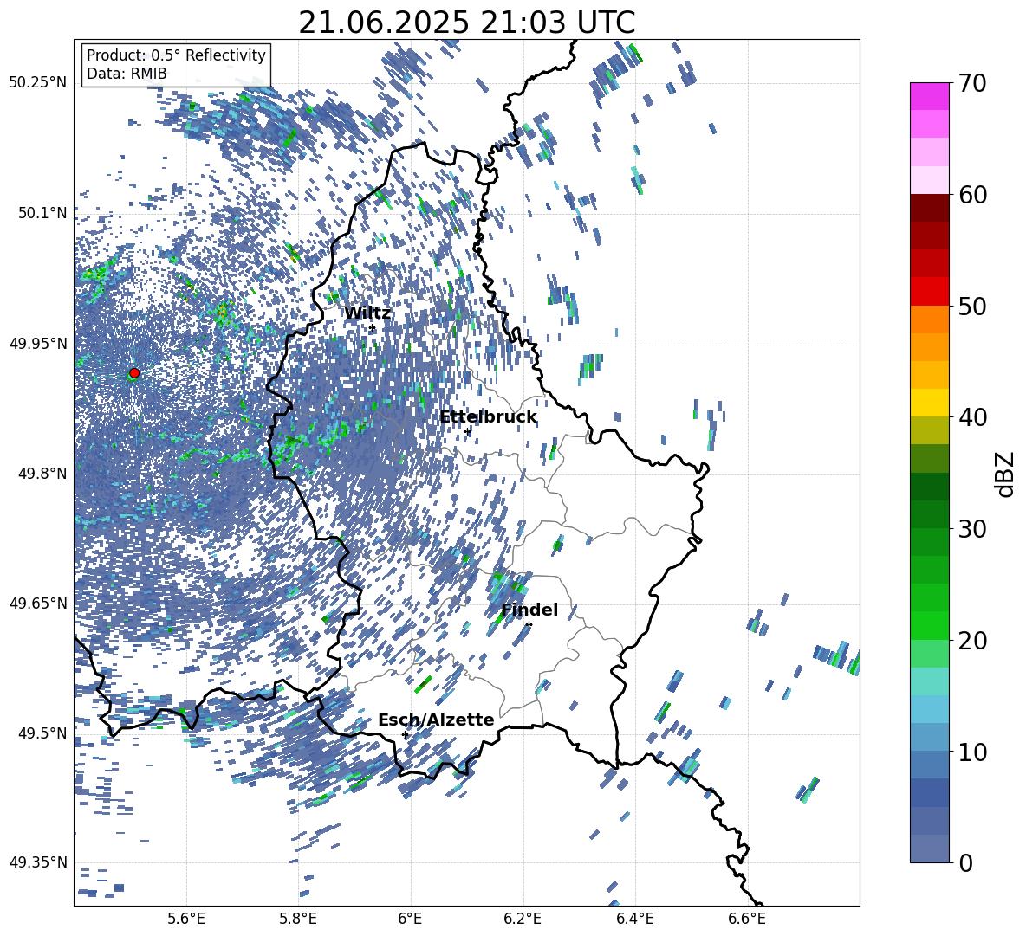Click the 49.35°N latitude tick label

[x=38, y=862]
